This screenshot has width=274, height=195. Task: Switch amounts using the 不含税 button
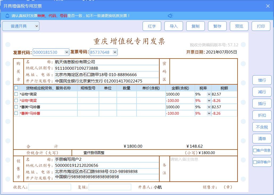(262, 127)
